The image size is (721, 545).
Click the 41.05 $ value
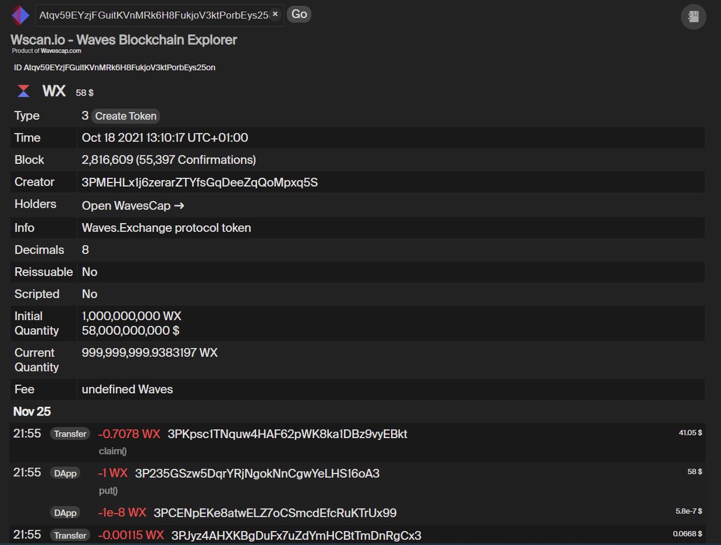coord(690,432)
